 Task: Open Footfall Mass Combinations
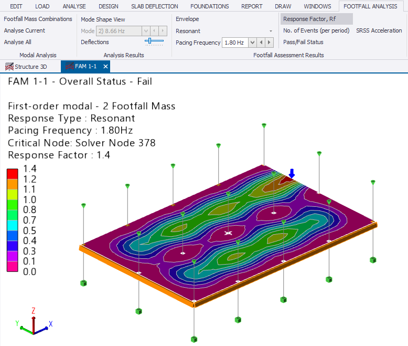pos(38,19)
